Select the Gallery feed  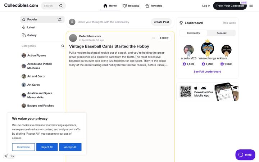[x=42, y=35]
